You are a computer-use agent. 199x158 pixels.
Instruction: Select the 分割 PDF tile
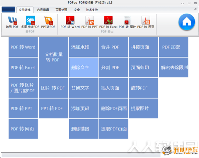114,67
